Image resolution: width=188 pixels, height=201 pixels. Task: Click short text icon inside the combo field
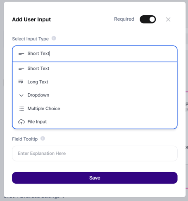coord(21,54)
